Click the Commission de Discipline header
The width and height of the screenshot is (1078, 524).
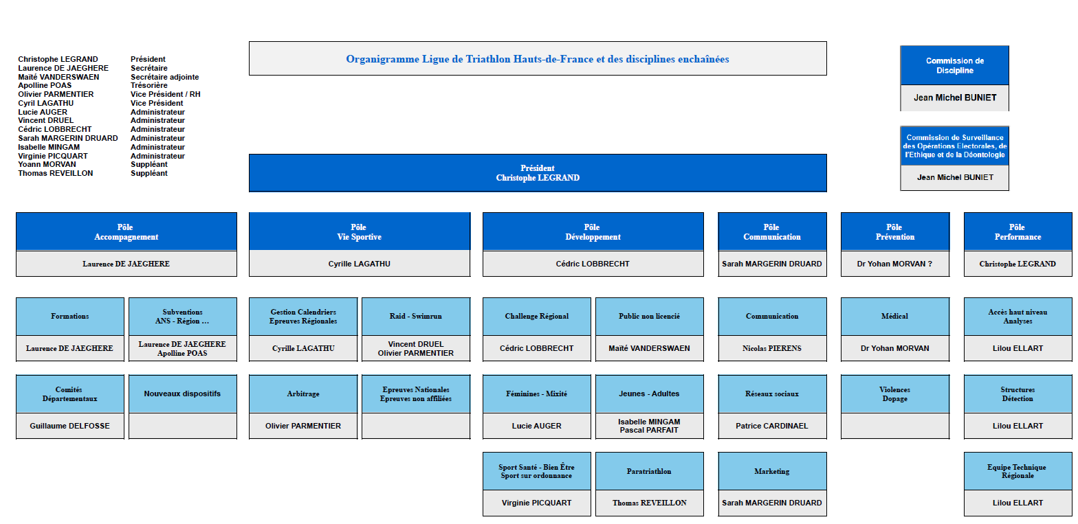(x=954, y=66)
